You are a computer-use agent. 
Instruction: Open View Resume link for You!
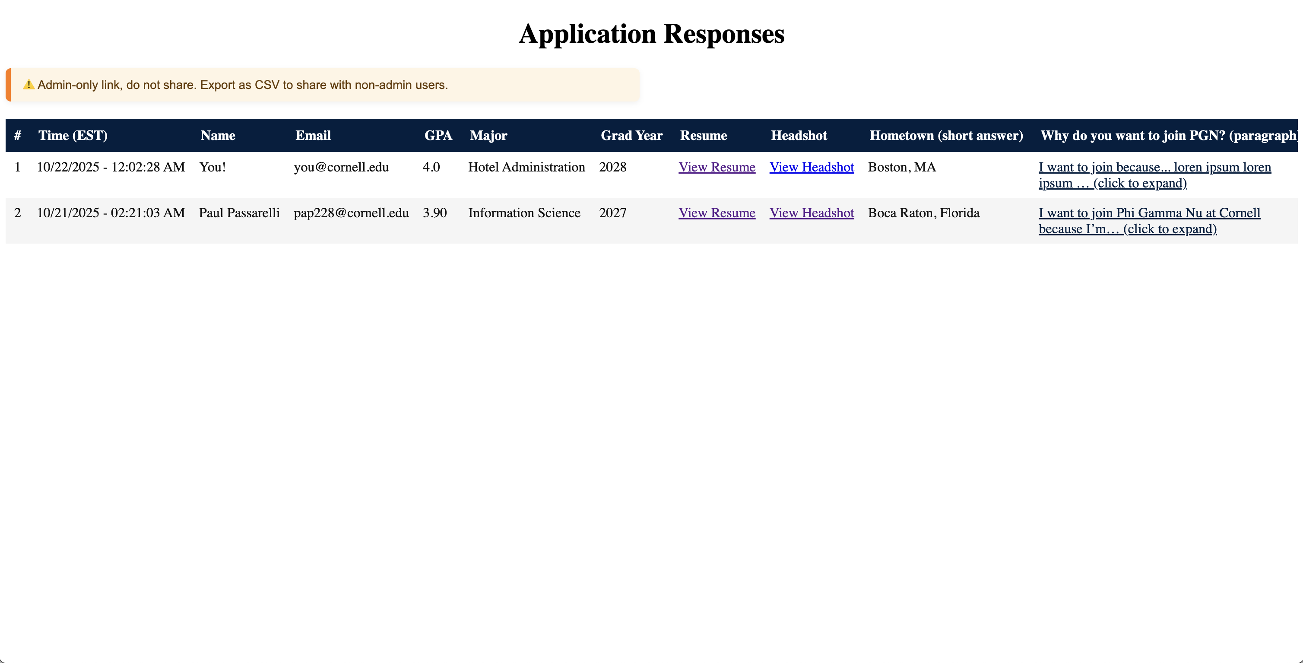pyautogui.click(x=716, y=168)
